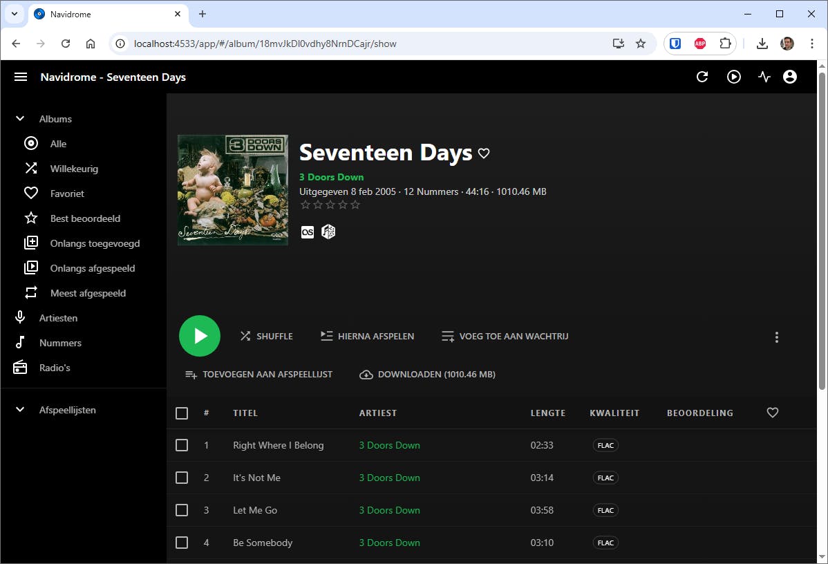828x564 pixels.
Task: Open the now-playing circle icon in header
Action: point(733,77)
